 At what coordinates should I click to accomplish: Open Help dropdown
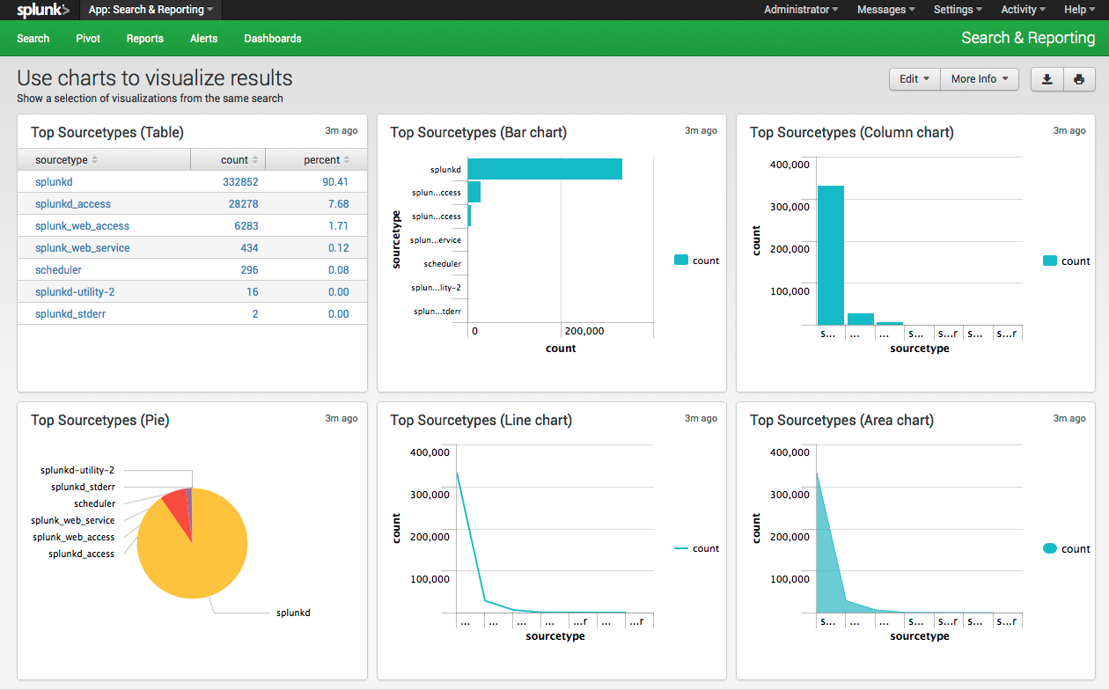point(1079,10)
